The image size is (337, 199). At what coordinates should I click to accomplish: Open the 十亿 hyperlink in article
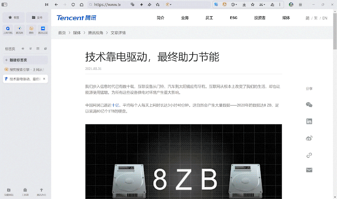coord(115,105)
